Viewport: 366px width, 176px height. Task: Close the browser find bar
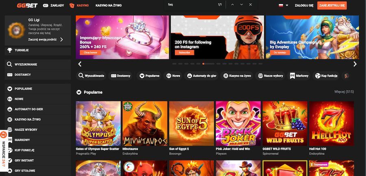point(251,5)
